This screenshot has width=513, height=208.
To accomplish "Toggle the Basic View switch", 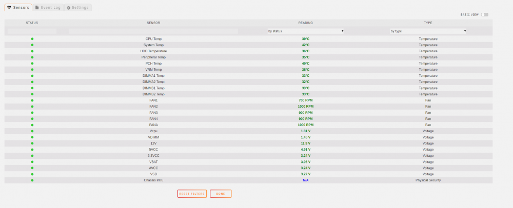I will [485, 15].
